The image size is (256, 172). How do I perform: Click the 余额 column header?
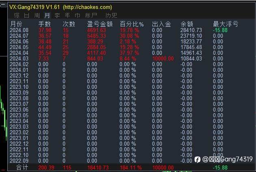[187, 24]
